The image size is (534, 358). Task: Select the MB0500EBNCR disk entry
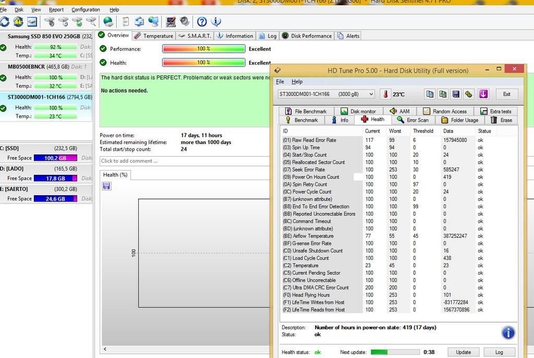pos(46,76)
